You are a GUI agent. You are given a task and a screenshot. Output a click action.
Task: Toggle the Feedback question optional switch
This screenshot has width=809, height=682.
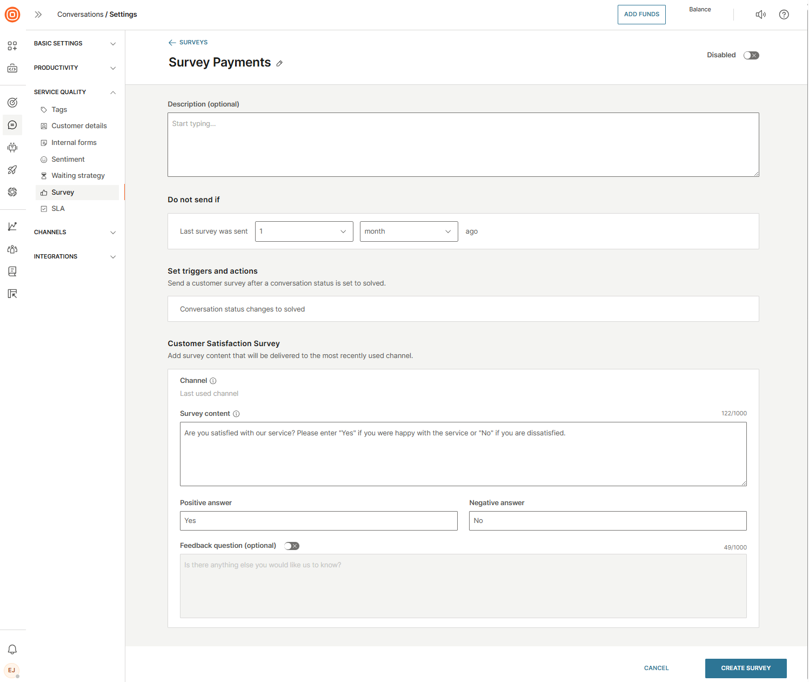(x=292, y=546)
